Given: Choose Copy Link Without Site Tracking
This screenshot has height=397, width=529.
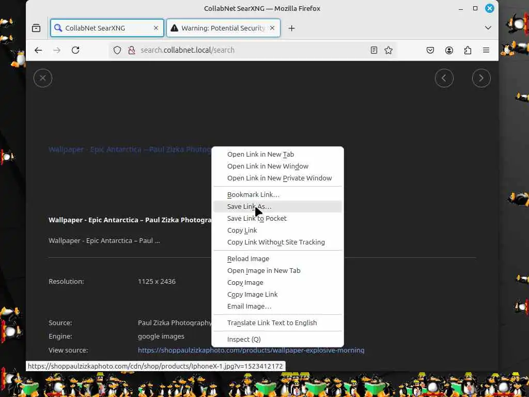Looking at the screenshot, I should [x=277, y=242].
